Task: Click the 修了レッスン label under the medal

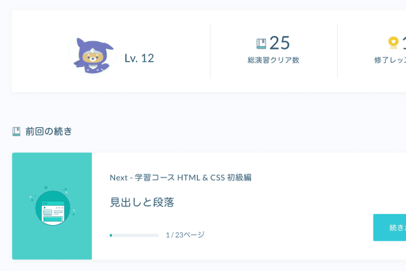Action: coord(390,60)
